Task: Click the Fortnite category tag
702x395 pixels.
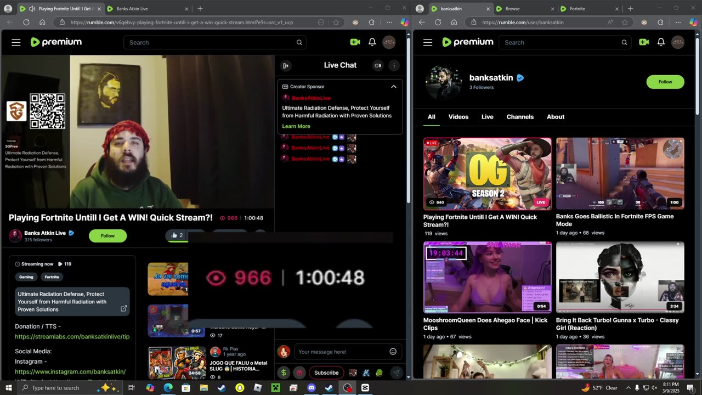Action: click(52, 277)
